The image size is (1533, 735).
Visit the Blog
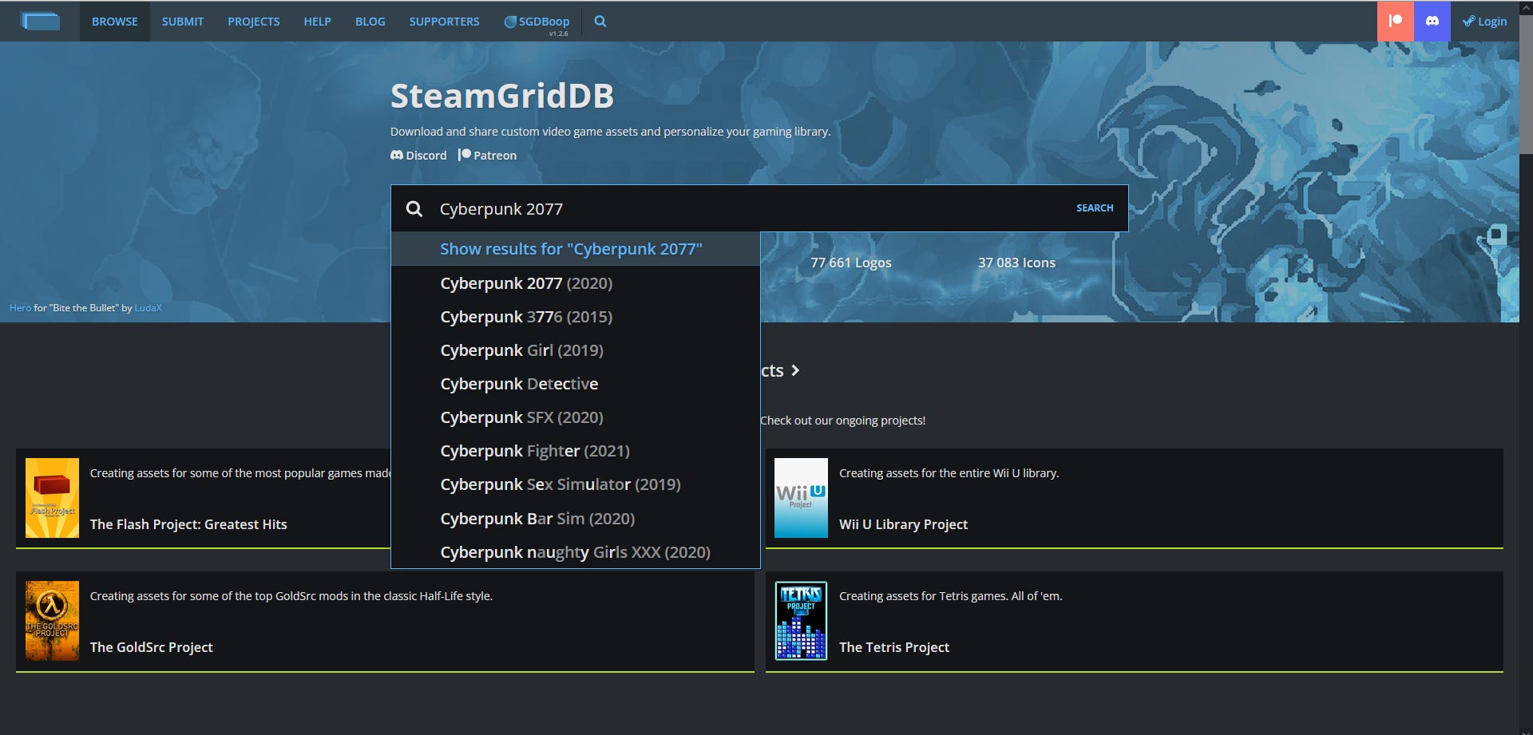click(x=370, y=22)
